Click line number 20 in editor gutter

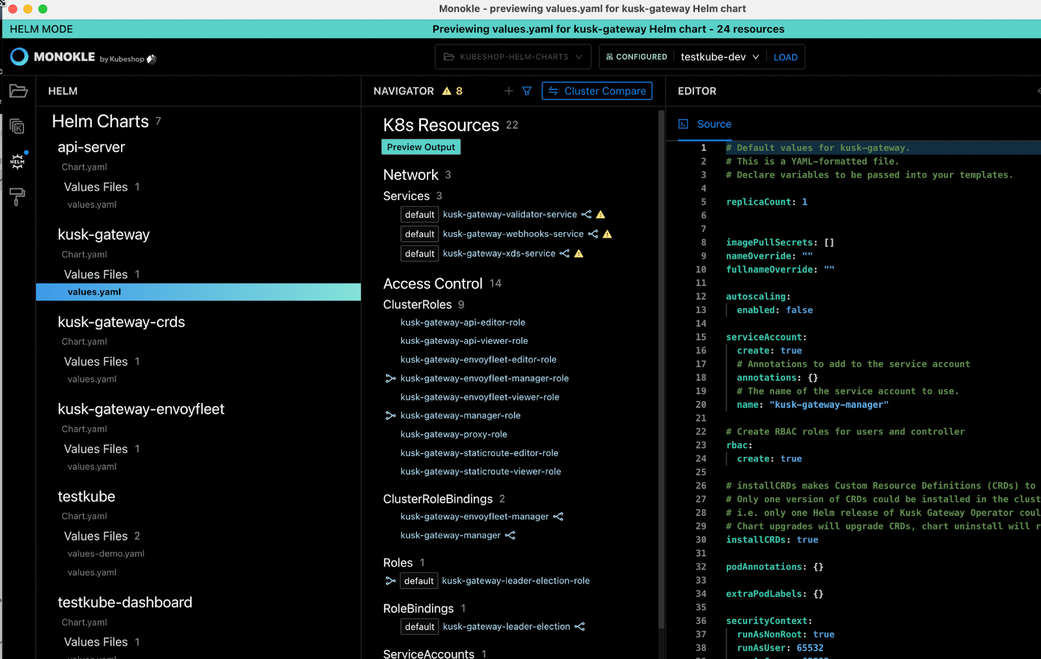pos(701,404)
